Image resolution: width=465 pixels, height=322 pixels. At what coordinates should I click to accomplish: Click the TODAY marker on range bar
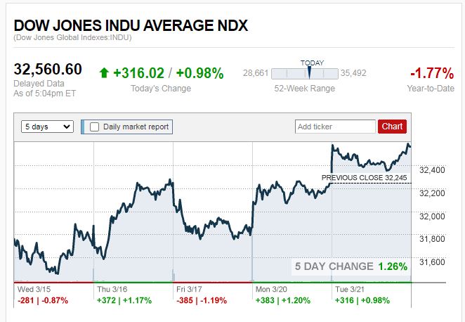coord(308,71)
